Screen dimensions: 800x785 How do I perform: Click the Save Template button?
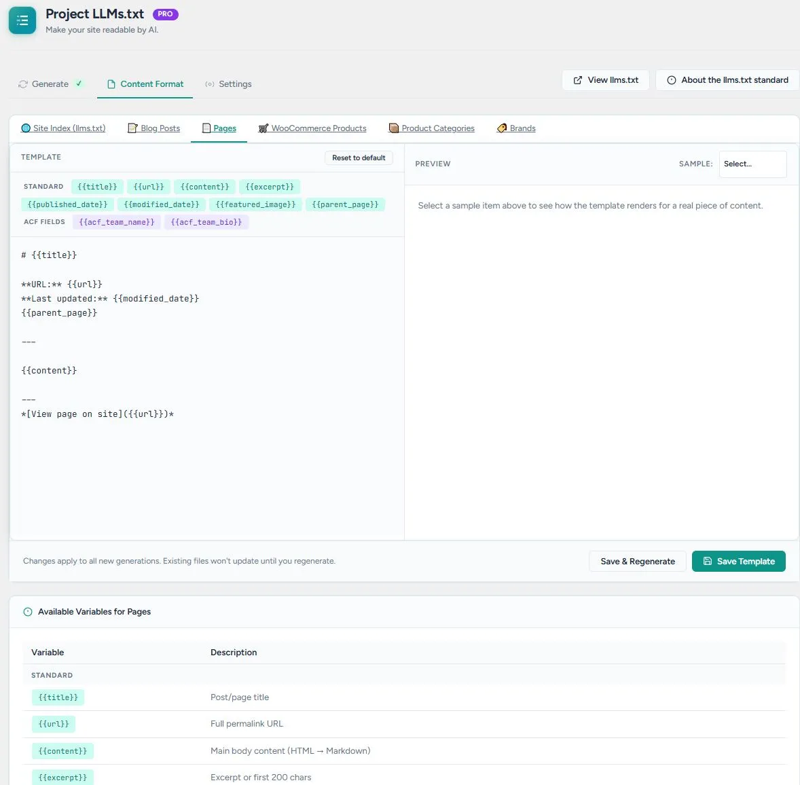click(x=738, y=561)
